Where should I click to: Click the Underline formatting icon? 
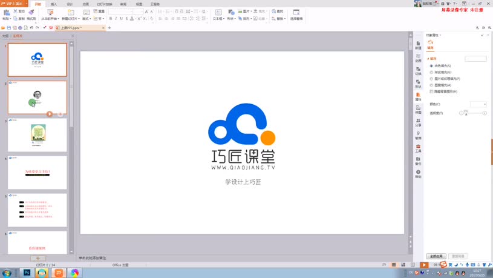pos(122,19)
